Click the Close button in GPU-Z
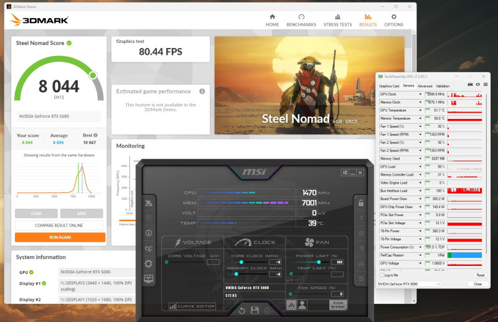 pos(477,284)
